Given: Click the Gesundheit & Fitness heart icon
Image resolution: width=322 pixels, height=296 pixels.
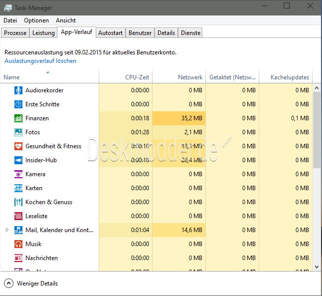Looking at the screenshot, I should 18,146.
